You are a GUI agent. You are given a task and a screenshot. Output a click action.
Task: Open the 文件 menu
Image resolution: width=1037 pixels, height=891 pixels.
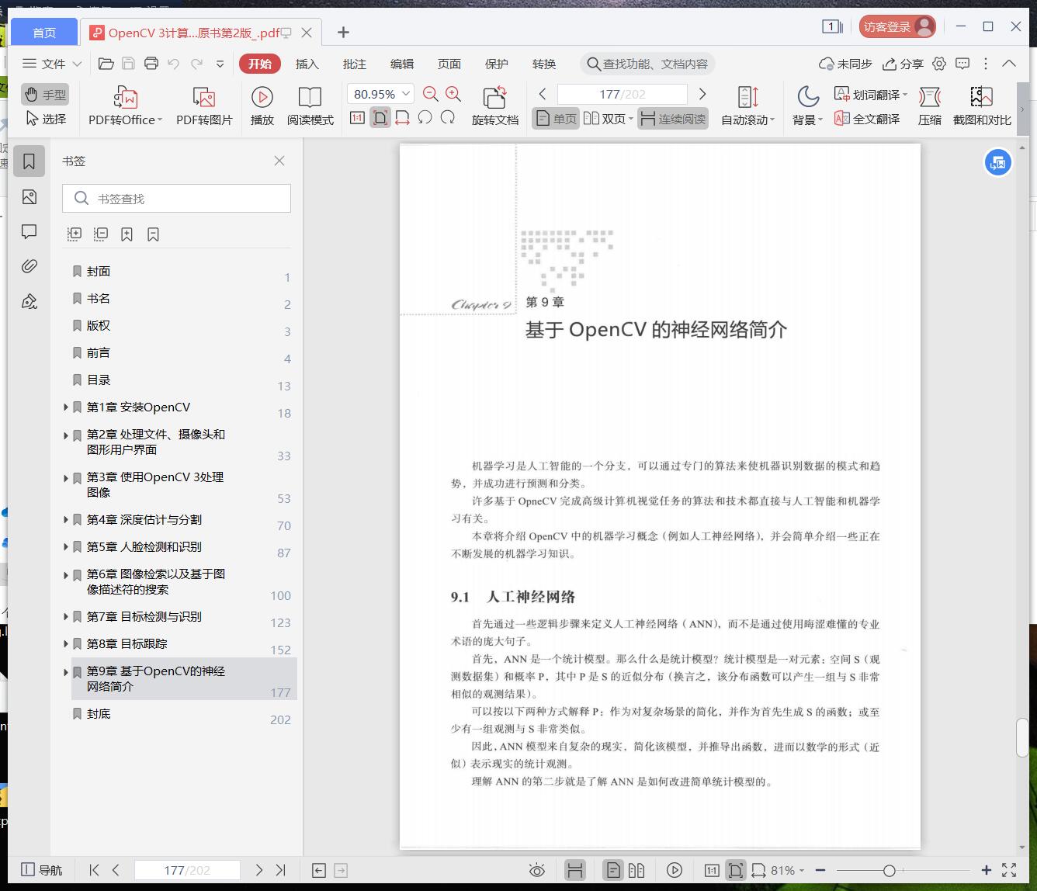[52, 64]
